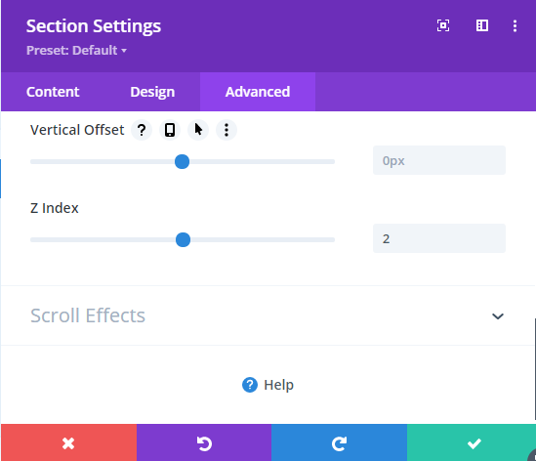Open Section Settings more options menu
536x461 pixels.
click(x=515, y=26)
